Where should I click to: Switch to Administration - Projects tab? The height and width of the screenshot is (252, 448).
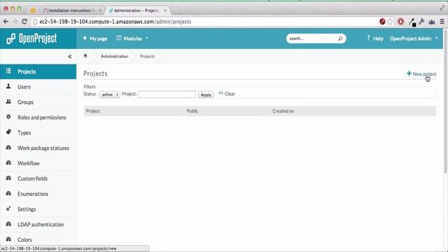click(x=136, y=10)
